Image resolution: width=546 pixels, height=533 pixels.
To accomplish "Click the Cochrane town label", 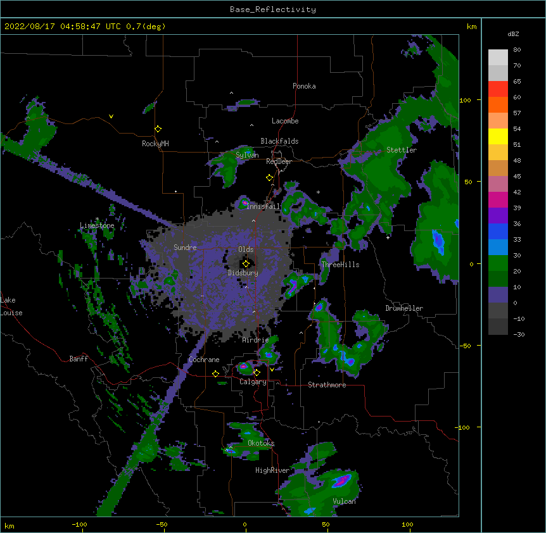I will 204,360.
